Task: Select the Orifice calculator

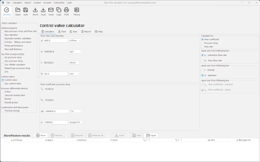Action: click(x=6, y=92)
